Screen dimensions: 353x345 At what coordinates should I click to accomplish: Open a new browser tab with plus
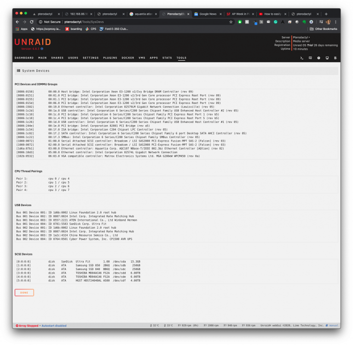coord(326,14)
